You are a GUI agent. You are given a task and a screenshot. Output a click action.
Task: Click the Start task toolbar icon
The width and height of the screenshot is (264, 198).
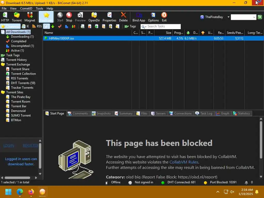(60, 17)
